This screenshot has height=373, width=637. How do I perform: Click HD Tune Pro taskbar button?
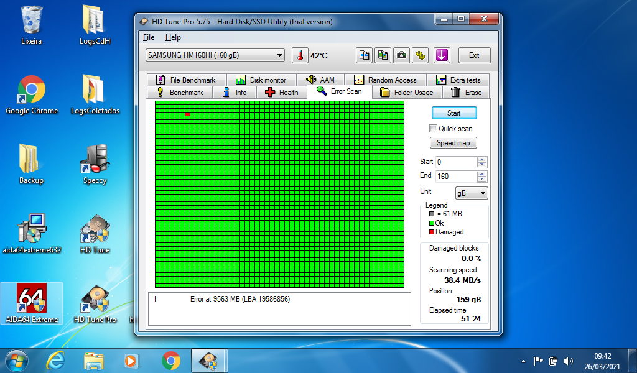coord(209,361)
